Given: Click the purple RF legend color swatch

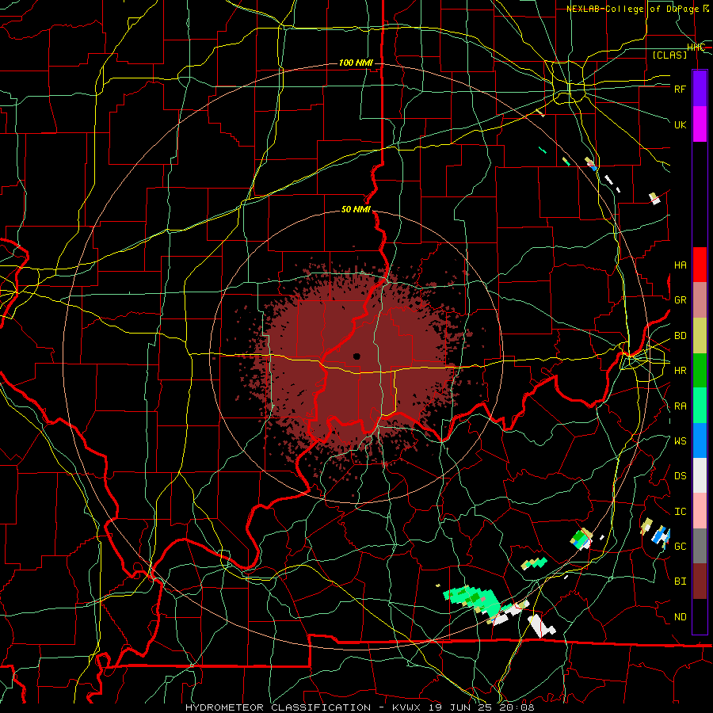Looking at the screenshot, I should pyautogui.click(x=700, y=89).
